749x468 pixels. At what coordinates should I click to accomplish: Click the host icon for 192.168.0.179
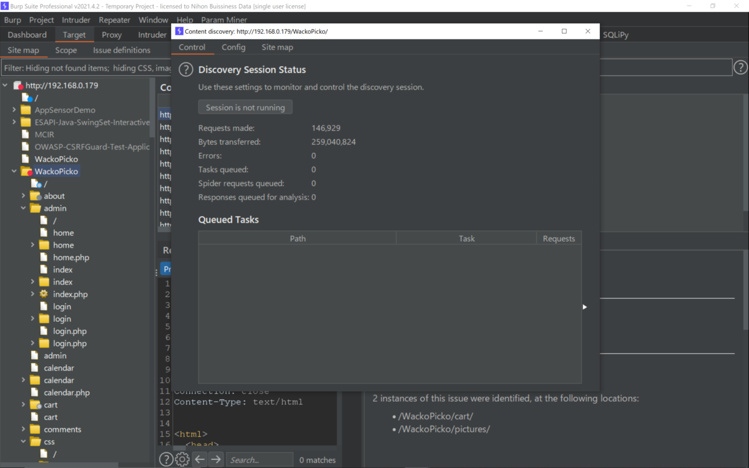[18, 85]
